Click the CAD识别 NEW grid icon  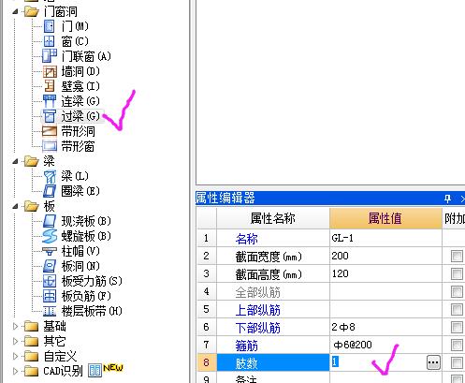tap(94, 371)
